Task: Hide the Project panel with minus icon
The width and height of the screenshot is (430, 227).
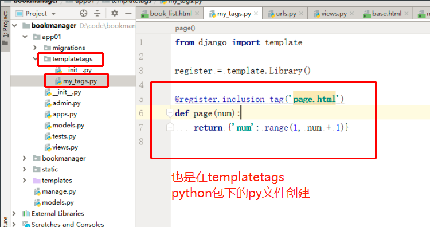Action: [x=128, y=13]
